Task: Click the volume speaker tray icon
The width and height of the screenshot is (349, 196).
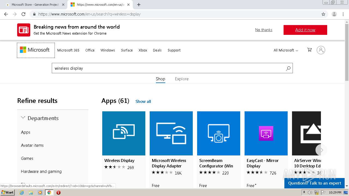Action: pos(310,192)
